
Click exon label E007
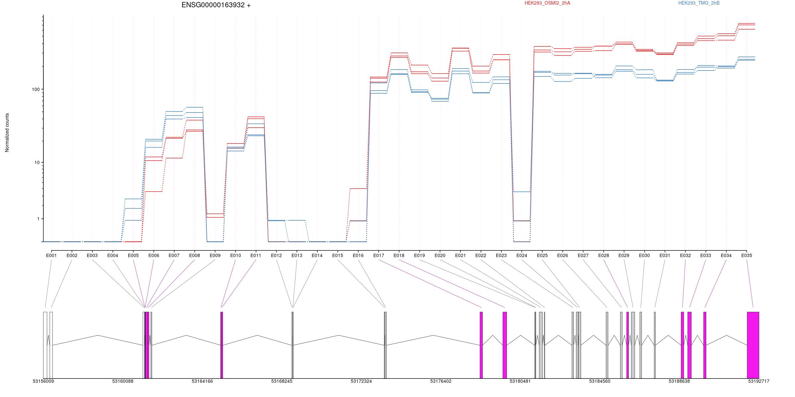pos(174,255)
